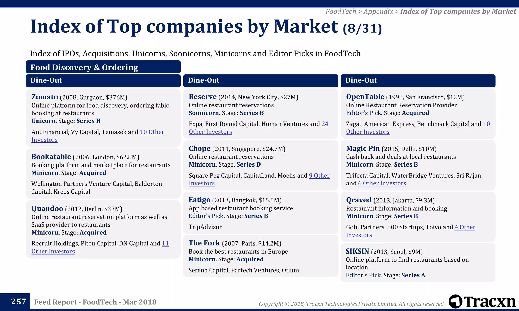Image resolution: width=519 pixels, height=311 pixels.
Task: Click Chope's 'Series D' stage
Action: point(249,164)
